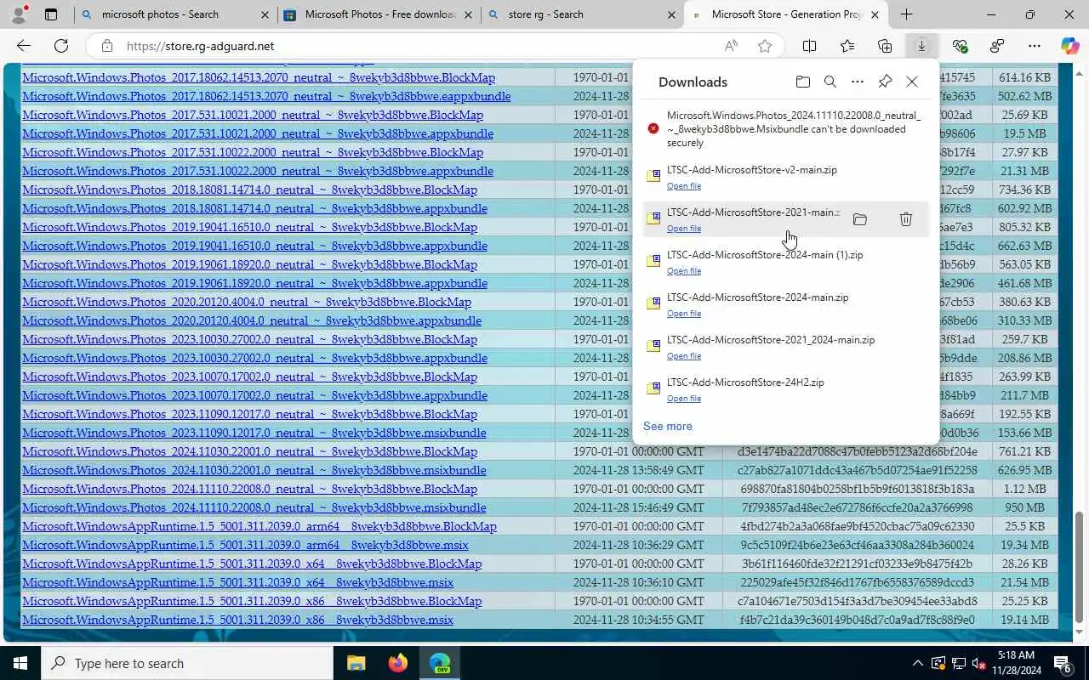Screen dimensions: 1089x680
Task: Open the Windows Start menu
Action: click(20, 663)
